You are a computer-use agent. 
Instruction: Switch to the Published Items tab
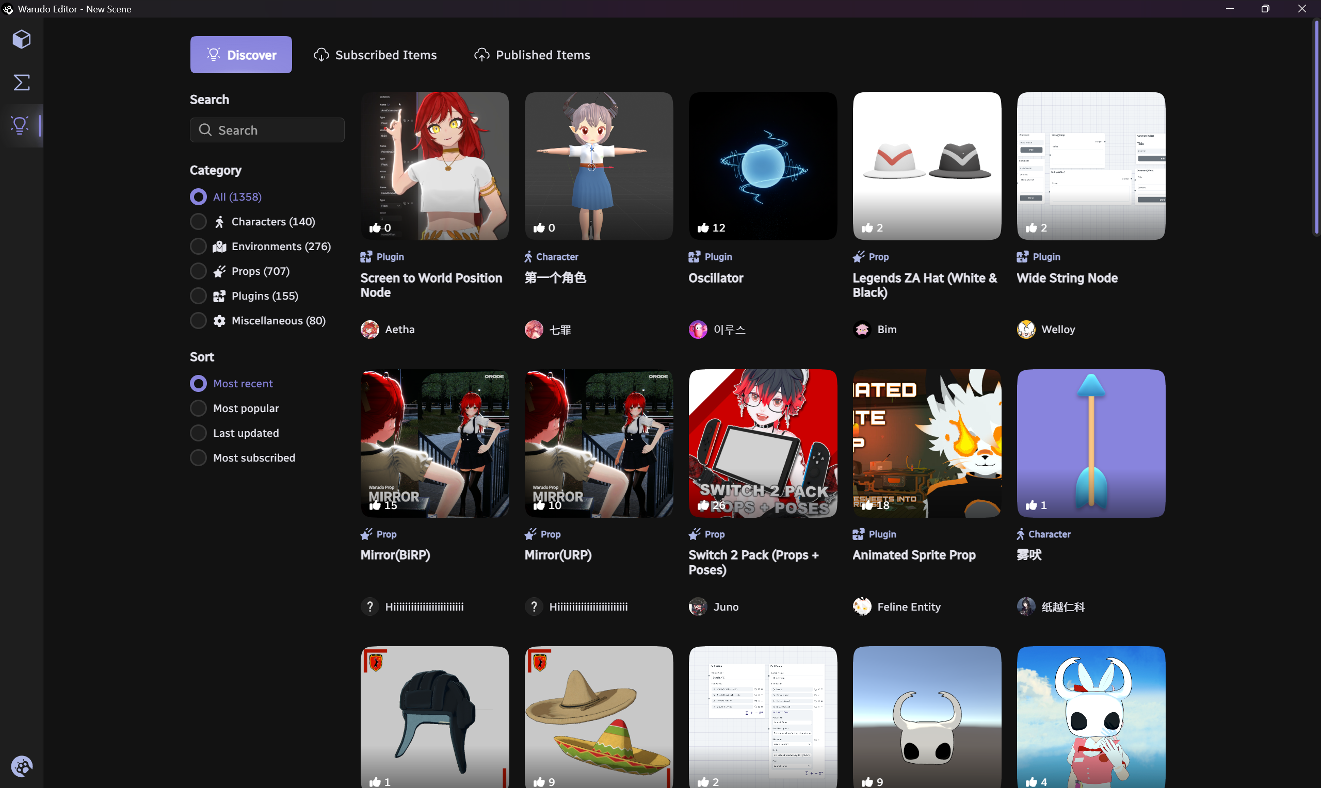pyautogui.click(x=531, y=55)
